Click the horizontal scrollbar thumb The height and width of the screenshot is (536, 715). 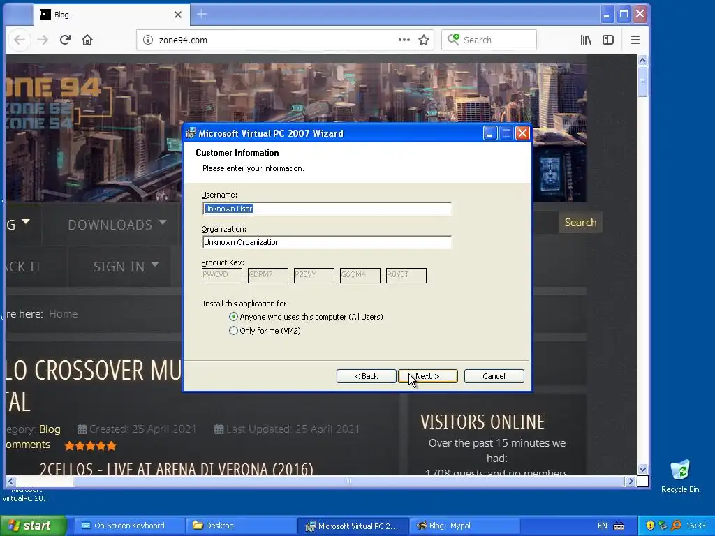(x=348, y=481)
